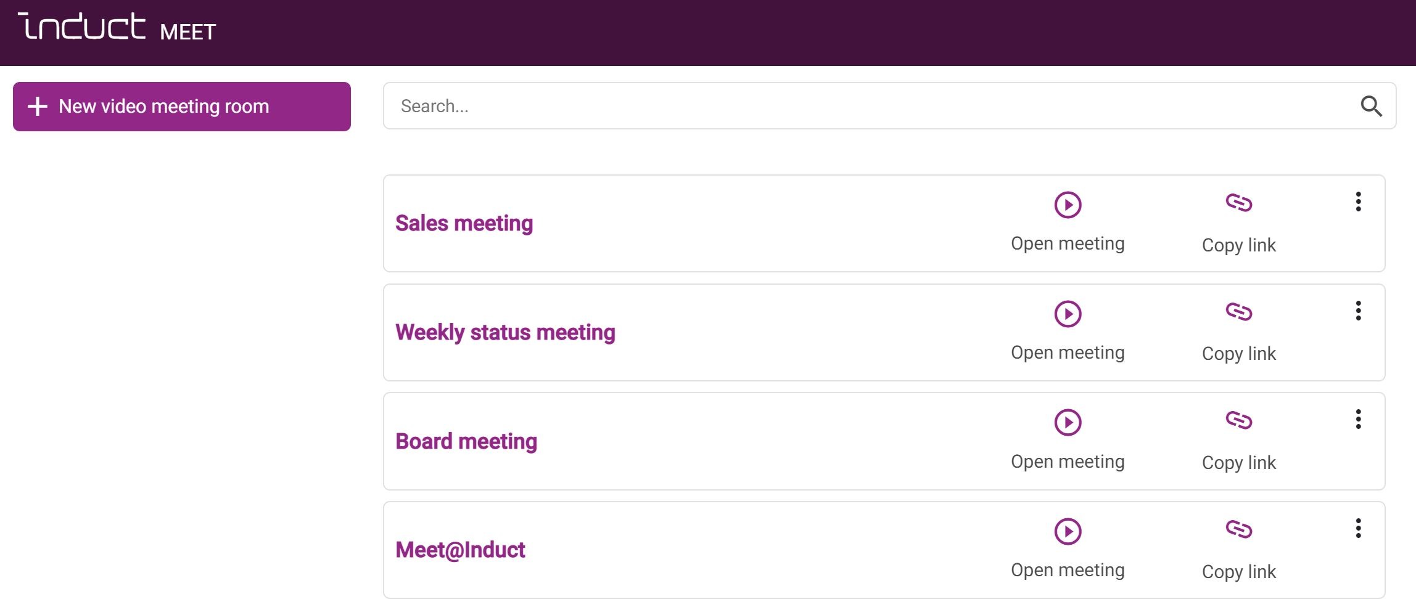Select the Weekly status meeting title
Screen dimensions: 1416x599
pyautogui.click(x=505, y=332)
